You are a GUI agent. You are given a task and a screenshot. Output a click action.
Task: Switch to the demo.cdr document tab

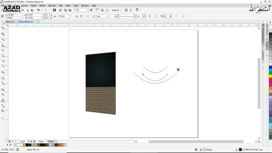tap(10, 22)
